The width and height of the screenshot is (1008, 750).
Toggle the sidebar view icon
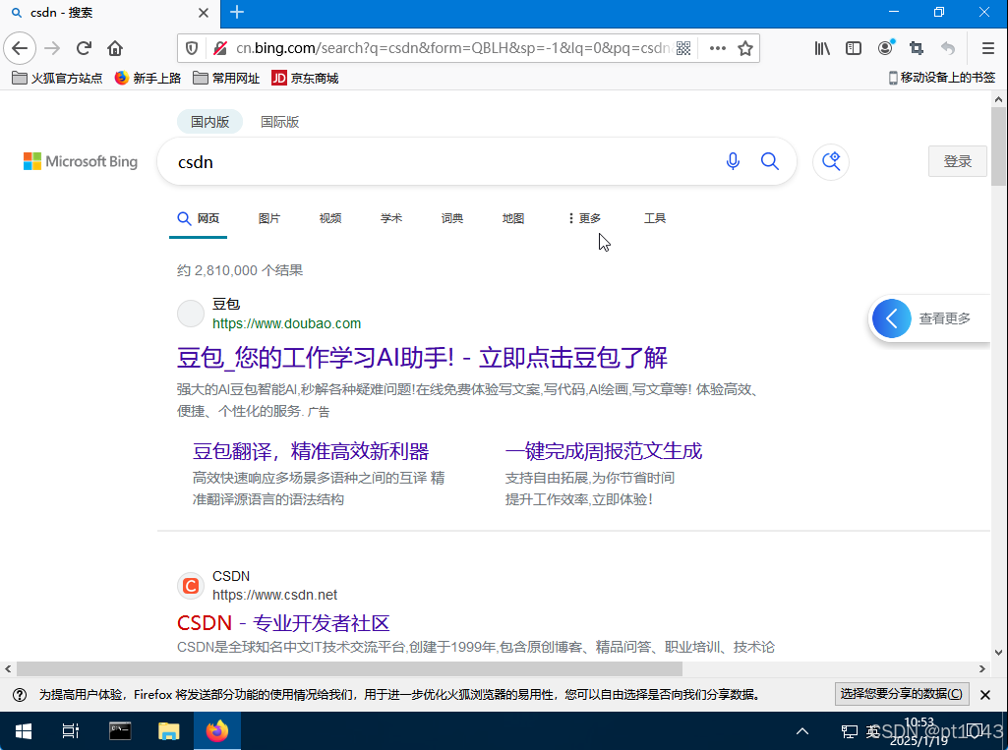pyautogui.click(x=853, y=48)
